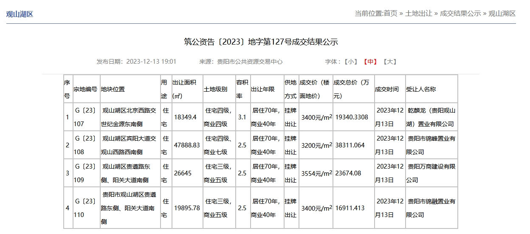The height and width of the screenshot is (234, 530).
Task: Click the area value 19895.78 cell
Action: [187, 208]
